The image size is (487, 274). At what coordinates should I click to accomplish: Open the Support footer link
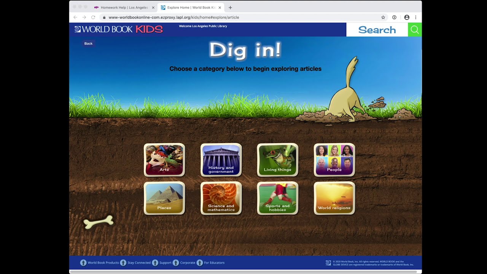[x=166, y=263]
